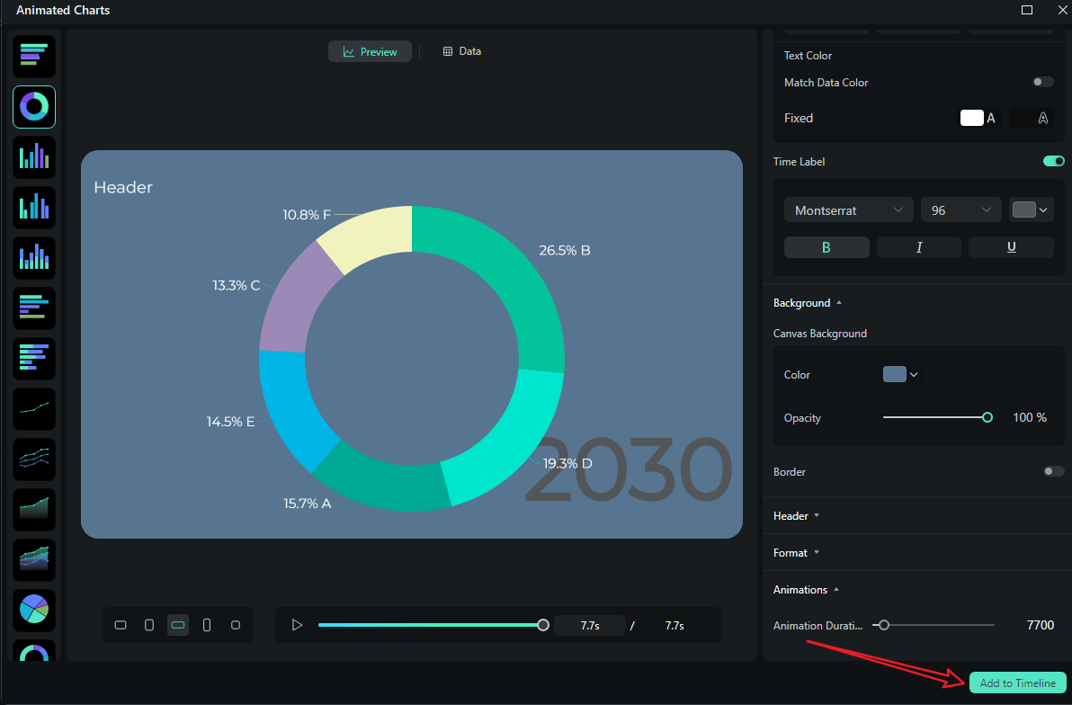Turn on the Border toggle

pyautogui.click(x=1052, y=472)
